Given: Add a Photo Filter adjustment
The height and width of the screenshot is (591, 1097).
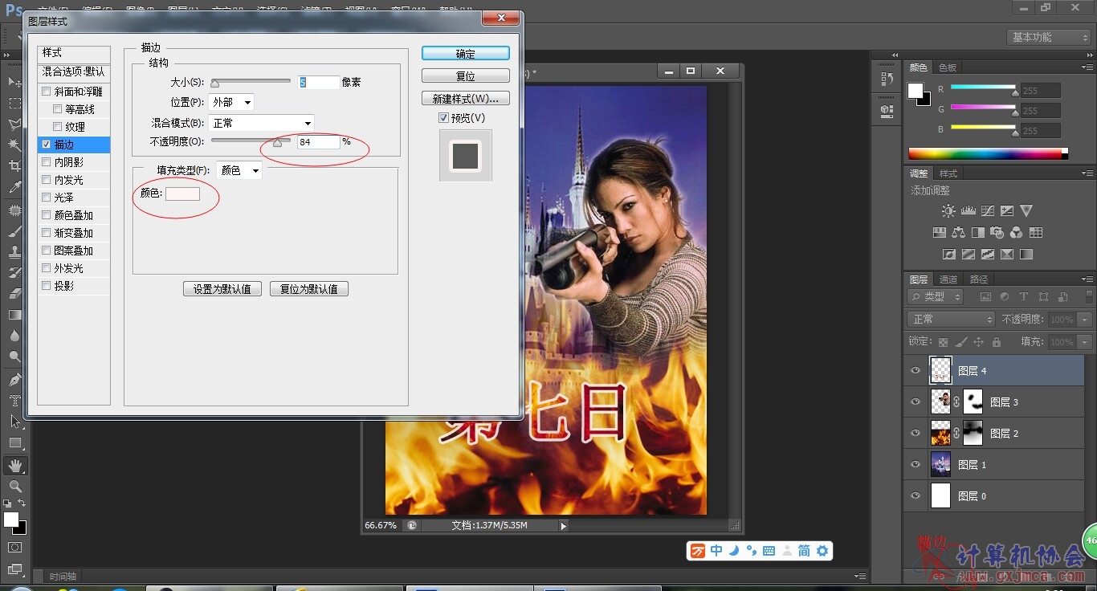Looking at the screenshot, I should point(997,233).
